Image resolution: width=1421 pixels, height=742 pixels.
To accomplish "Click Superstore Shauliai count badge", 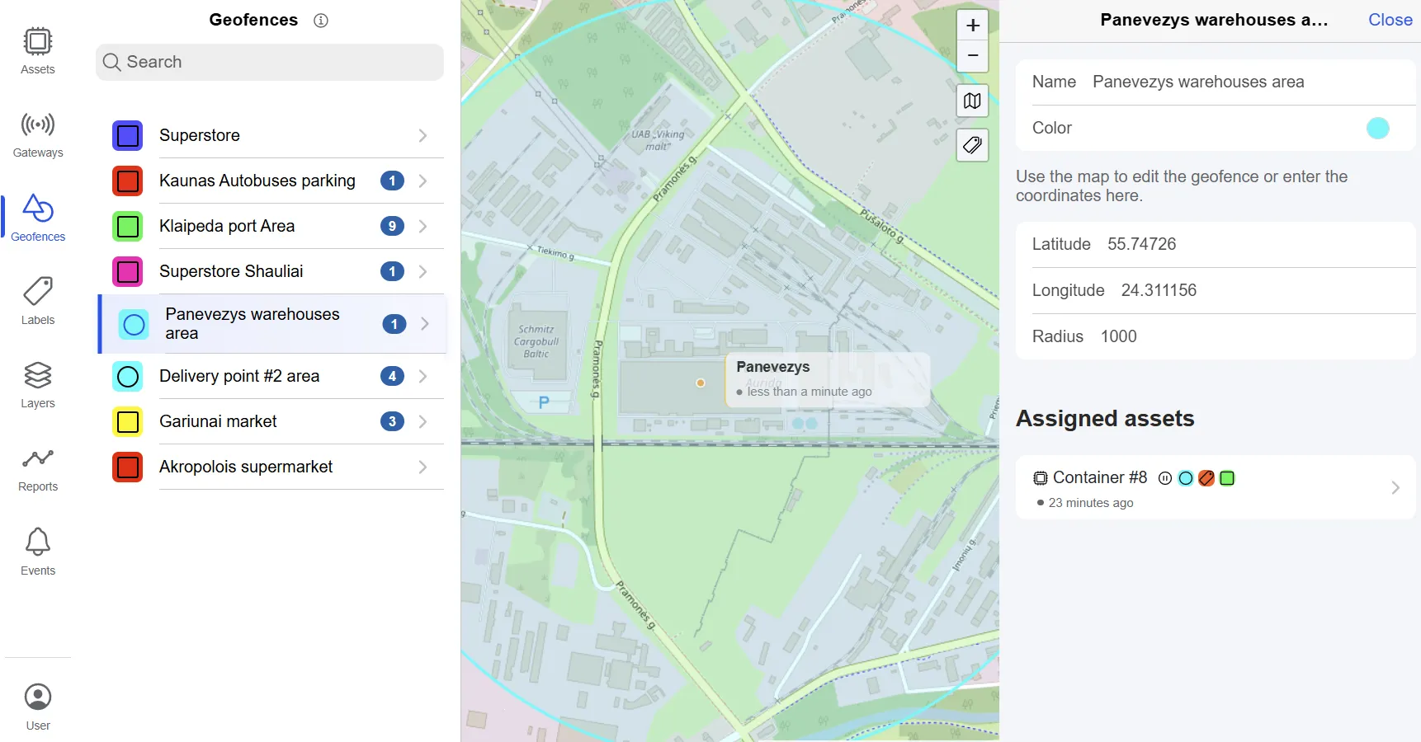I will coord(392,271).
